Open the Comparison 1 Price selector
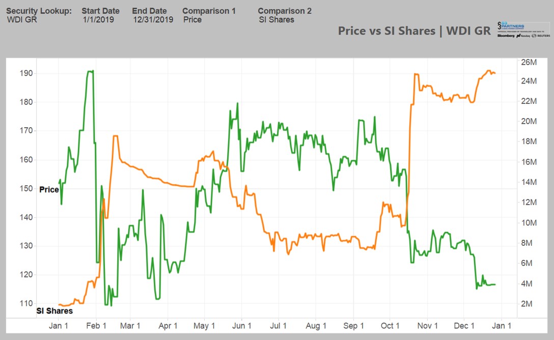This screenshot has height=340, width=554. (192, 20)
